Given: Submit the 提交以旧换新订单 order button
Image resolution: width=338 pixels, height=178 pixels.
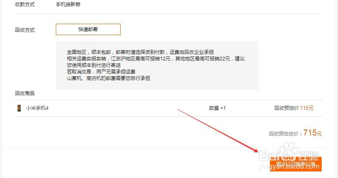Looking at the screenshot, I should [296, 164].
